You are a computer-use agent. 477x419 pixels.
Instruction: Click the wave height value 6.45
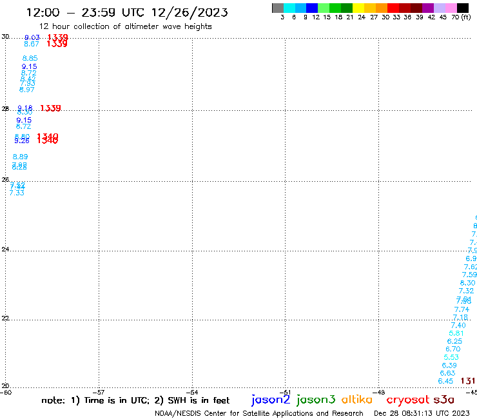(x=445, y=381)
